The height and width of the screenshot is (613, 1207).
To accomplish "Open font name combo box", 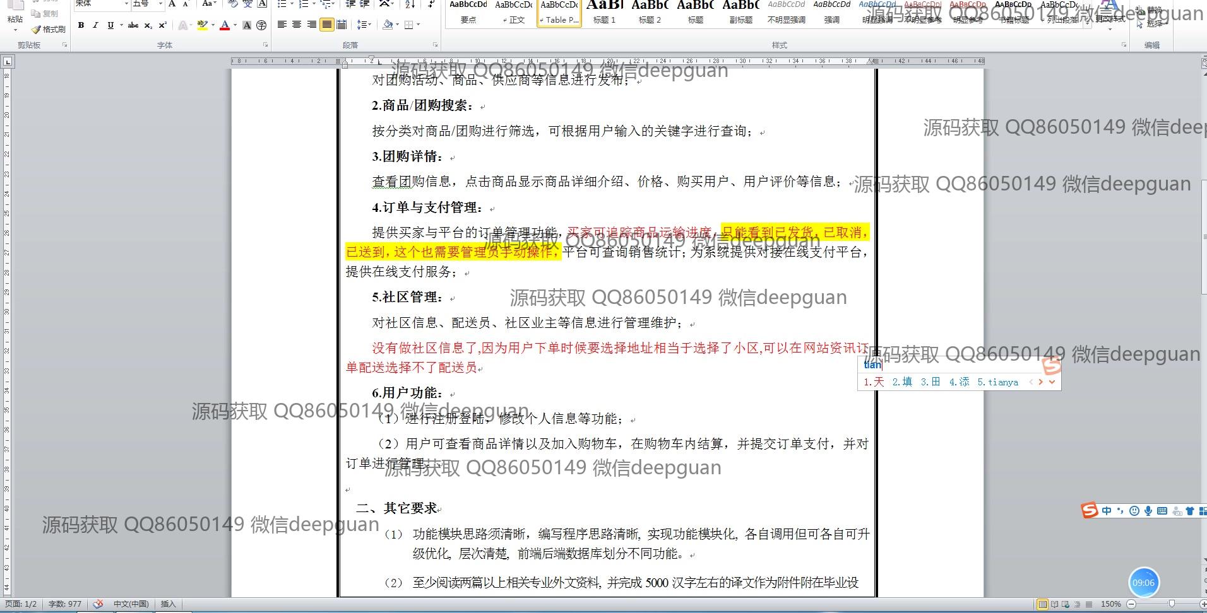I will click(101, 4).
